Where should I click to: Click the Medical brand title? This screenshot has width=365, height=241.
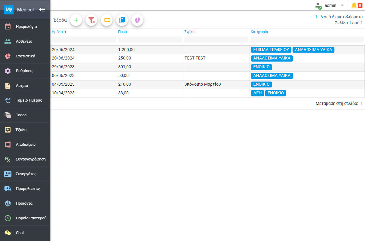click(x=25, y=10)
